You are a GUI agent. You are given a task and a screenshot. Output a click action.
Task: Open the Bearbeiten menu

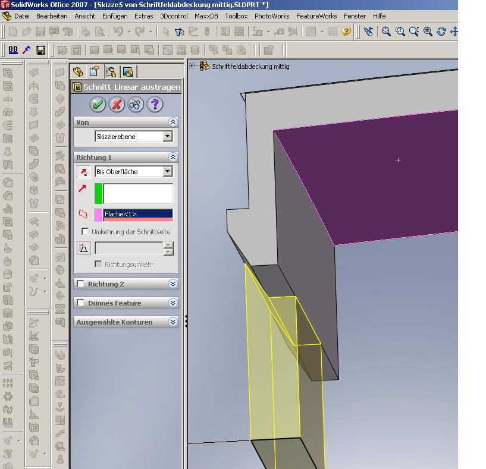[52, 16]
